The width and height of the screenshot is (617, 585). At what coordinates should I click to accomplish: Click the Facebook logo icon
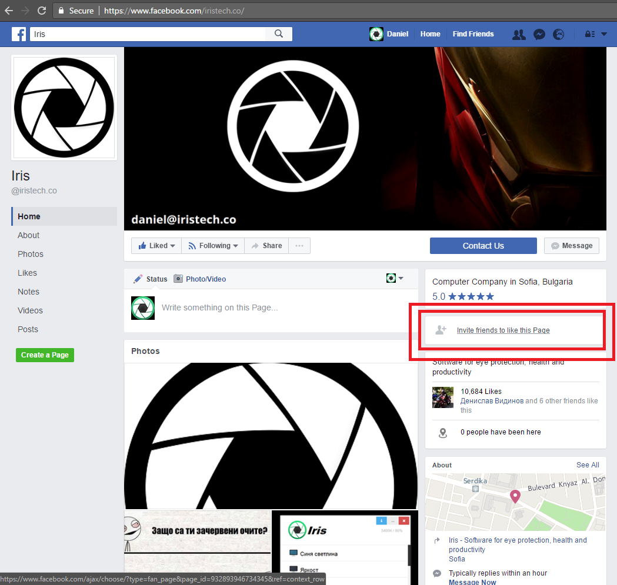(18, 34)
